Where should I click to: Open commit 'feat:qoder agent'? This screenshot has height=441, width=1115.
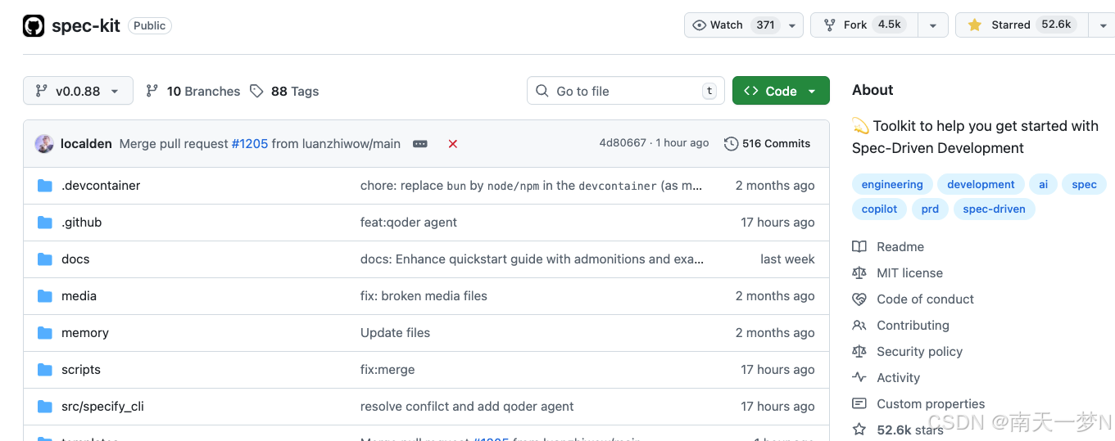pyautogui.click(x=409, y=223)
